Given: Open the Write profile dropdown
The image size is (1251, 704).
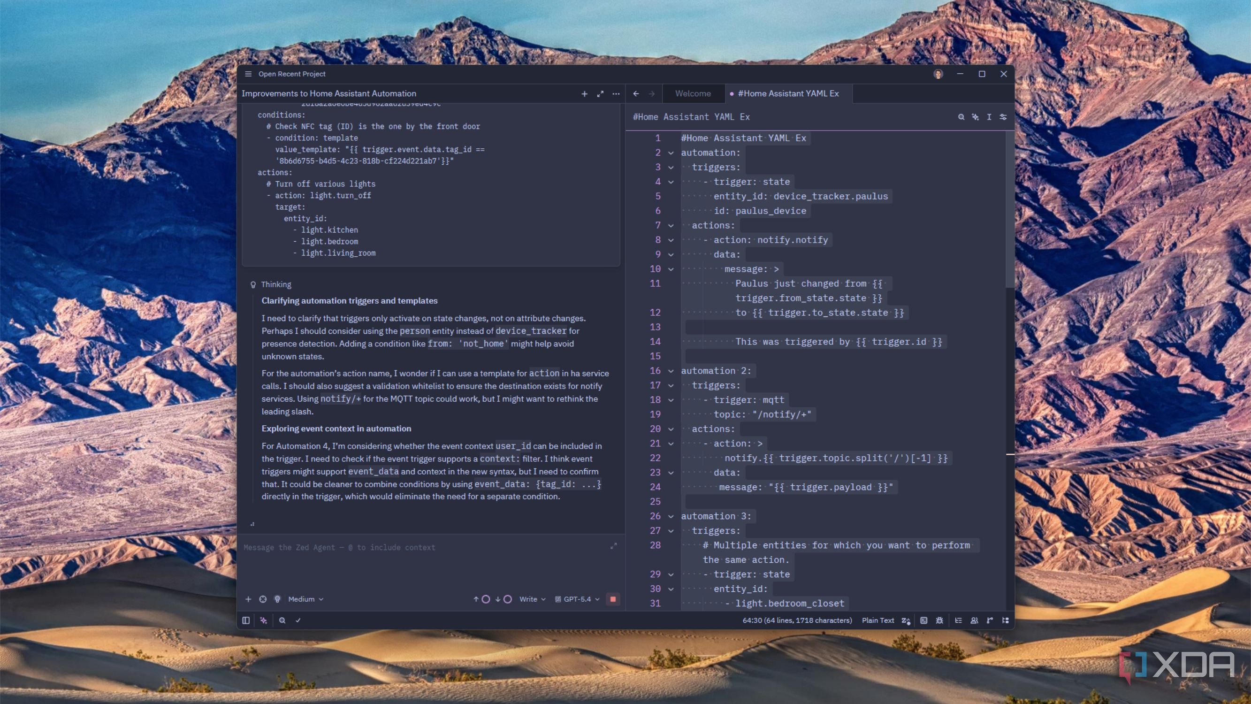Looking at the screenshot, I should tap(532, 599).
